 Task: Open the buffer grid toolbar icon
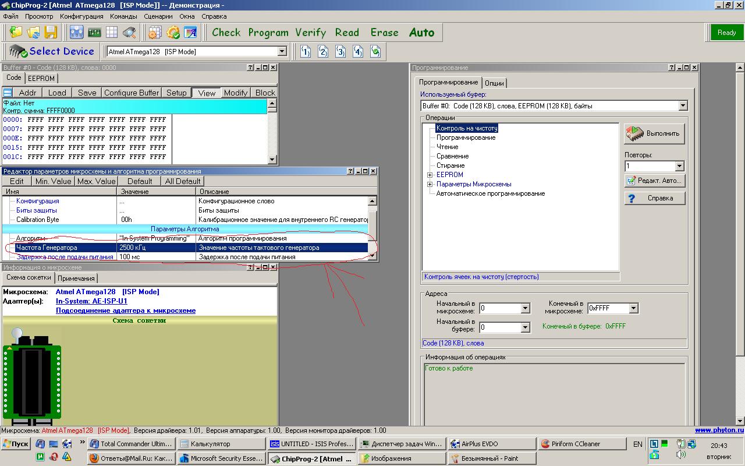tap(112, 32)
